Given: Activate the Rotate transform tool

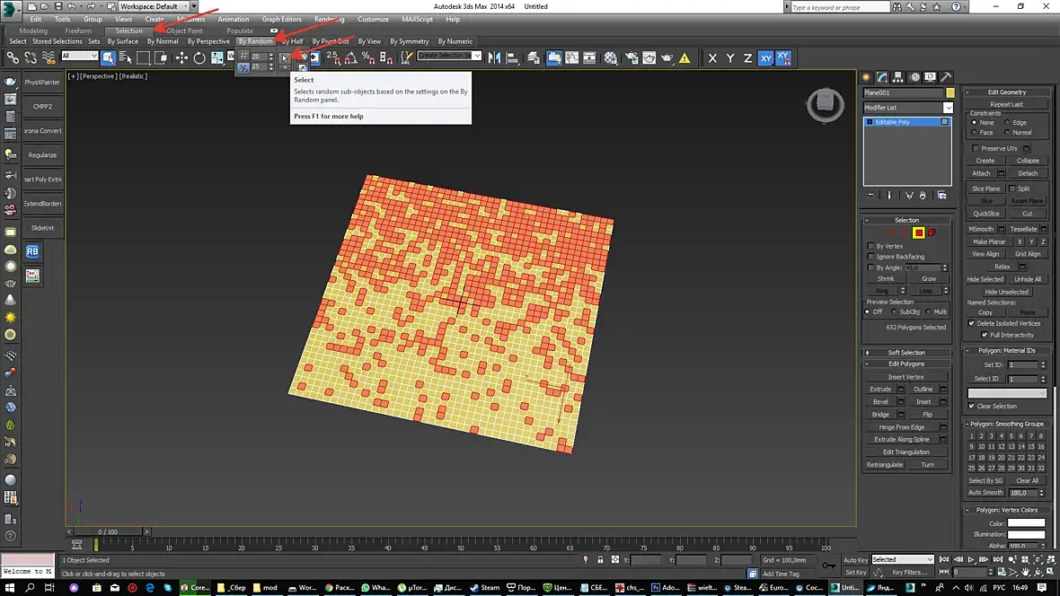Looking at the screenshot, I should 199,57.
